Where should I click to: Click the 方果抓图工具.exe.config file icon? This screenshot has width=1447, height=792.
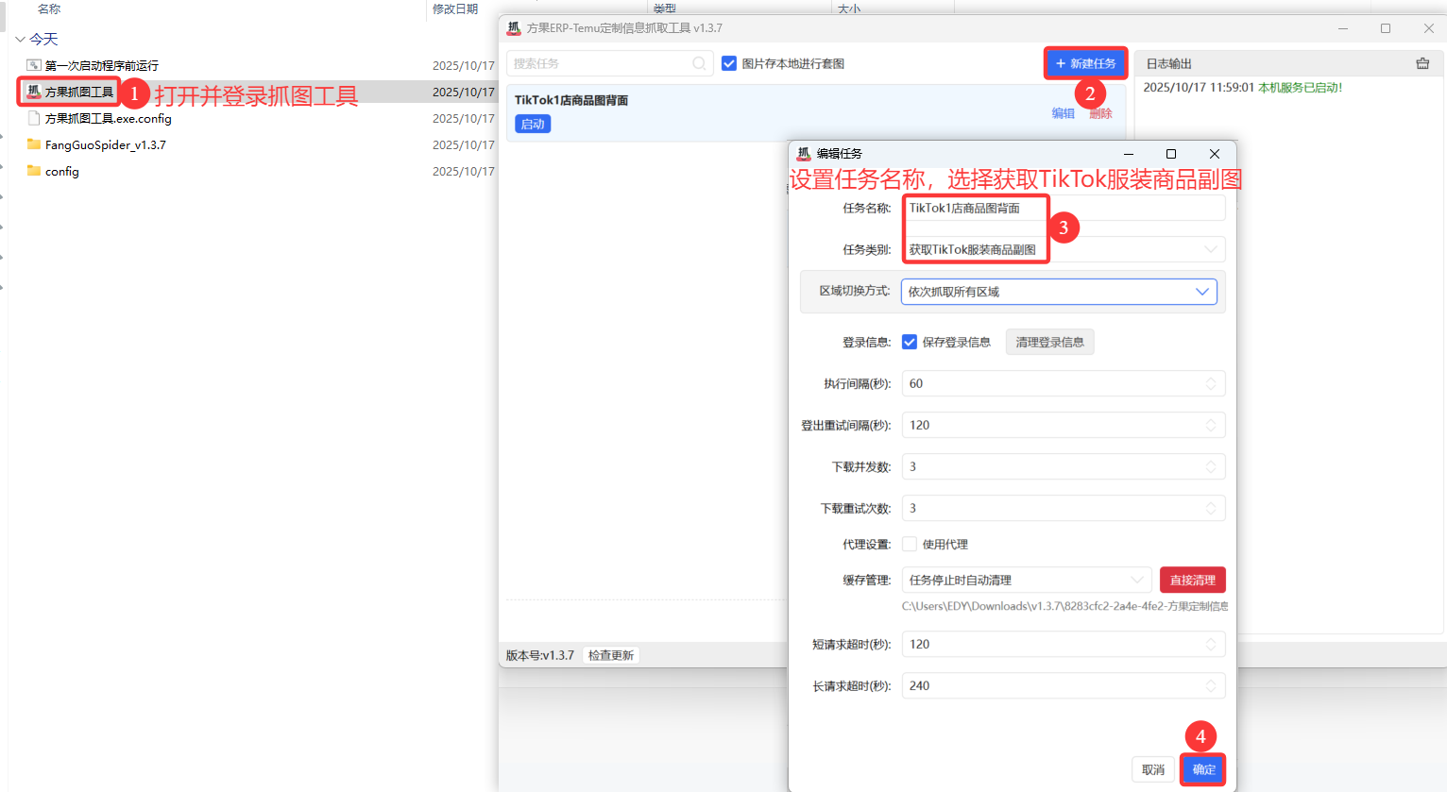coord(34,118)
